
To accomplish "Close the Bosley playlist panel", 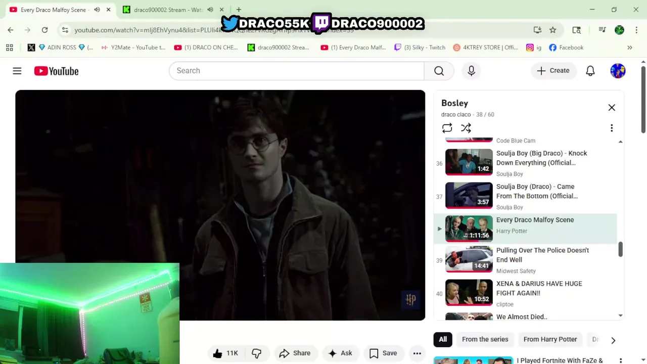I will pos(612,107).
